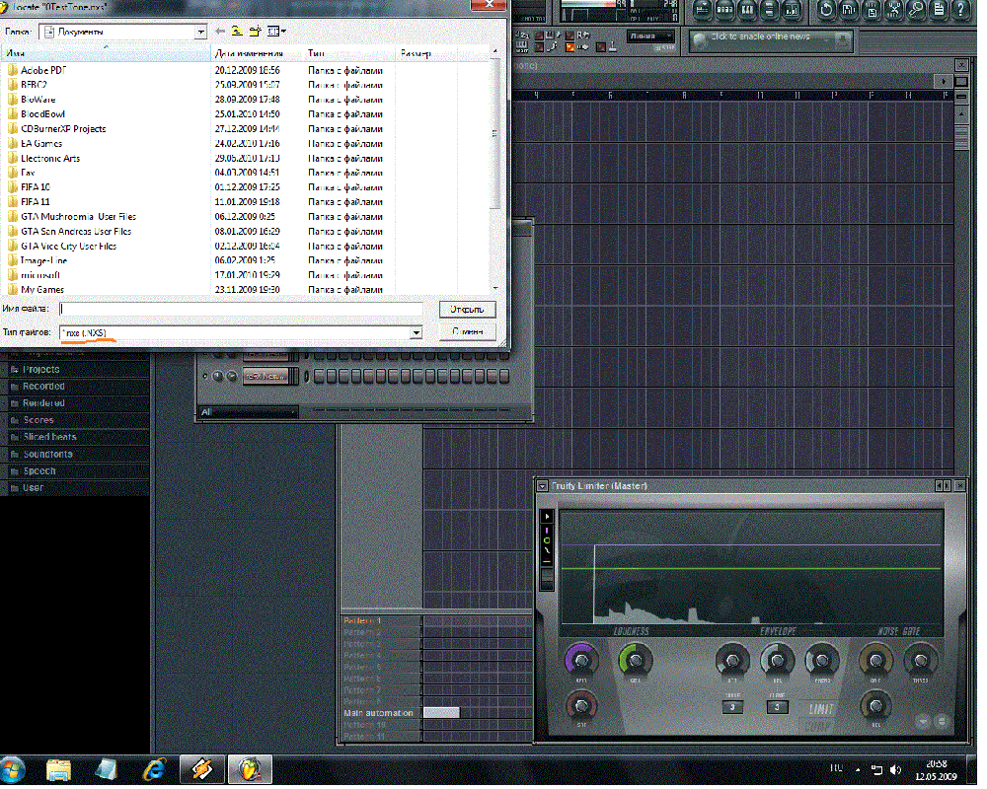
Task: Click the Windows Start orb
Action: click(x=13, y=770)
